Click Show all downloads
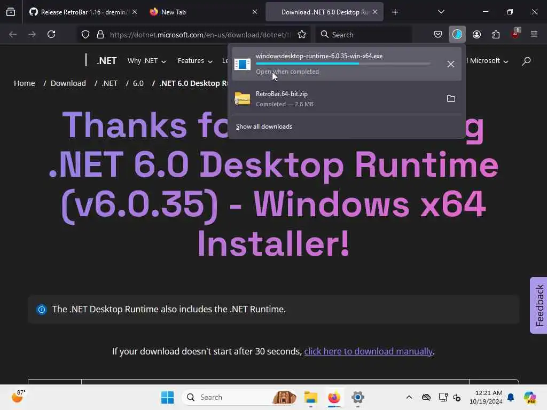547x410 pixels. [264, 127]
